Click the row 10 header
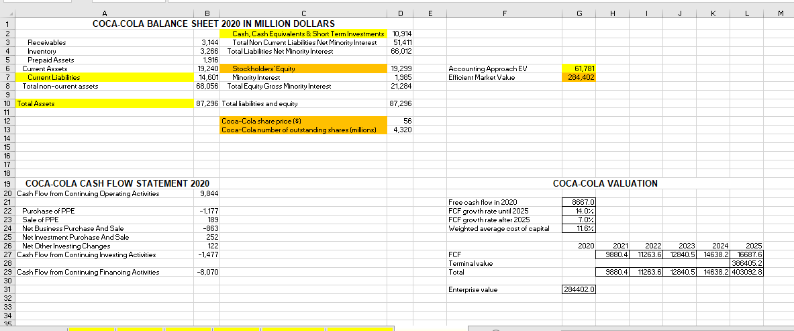This screenshot has width=794, height=331. 7,103
